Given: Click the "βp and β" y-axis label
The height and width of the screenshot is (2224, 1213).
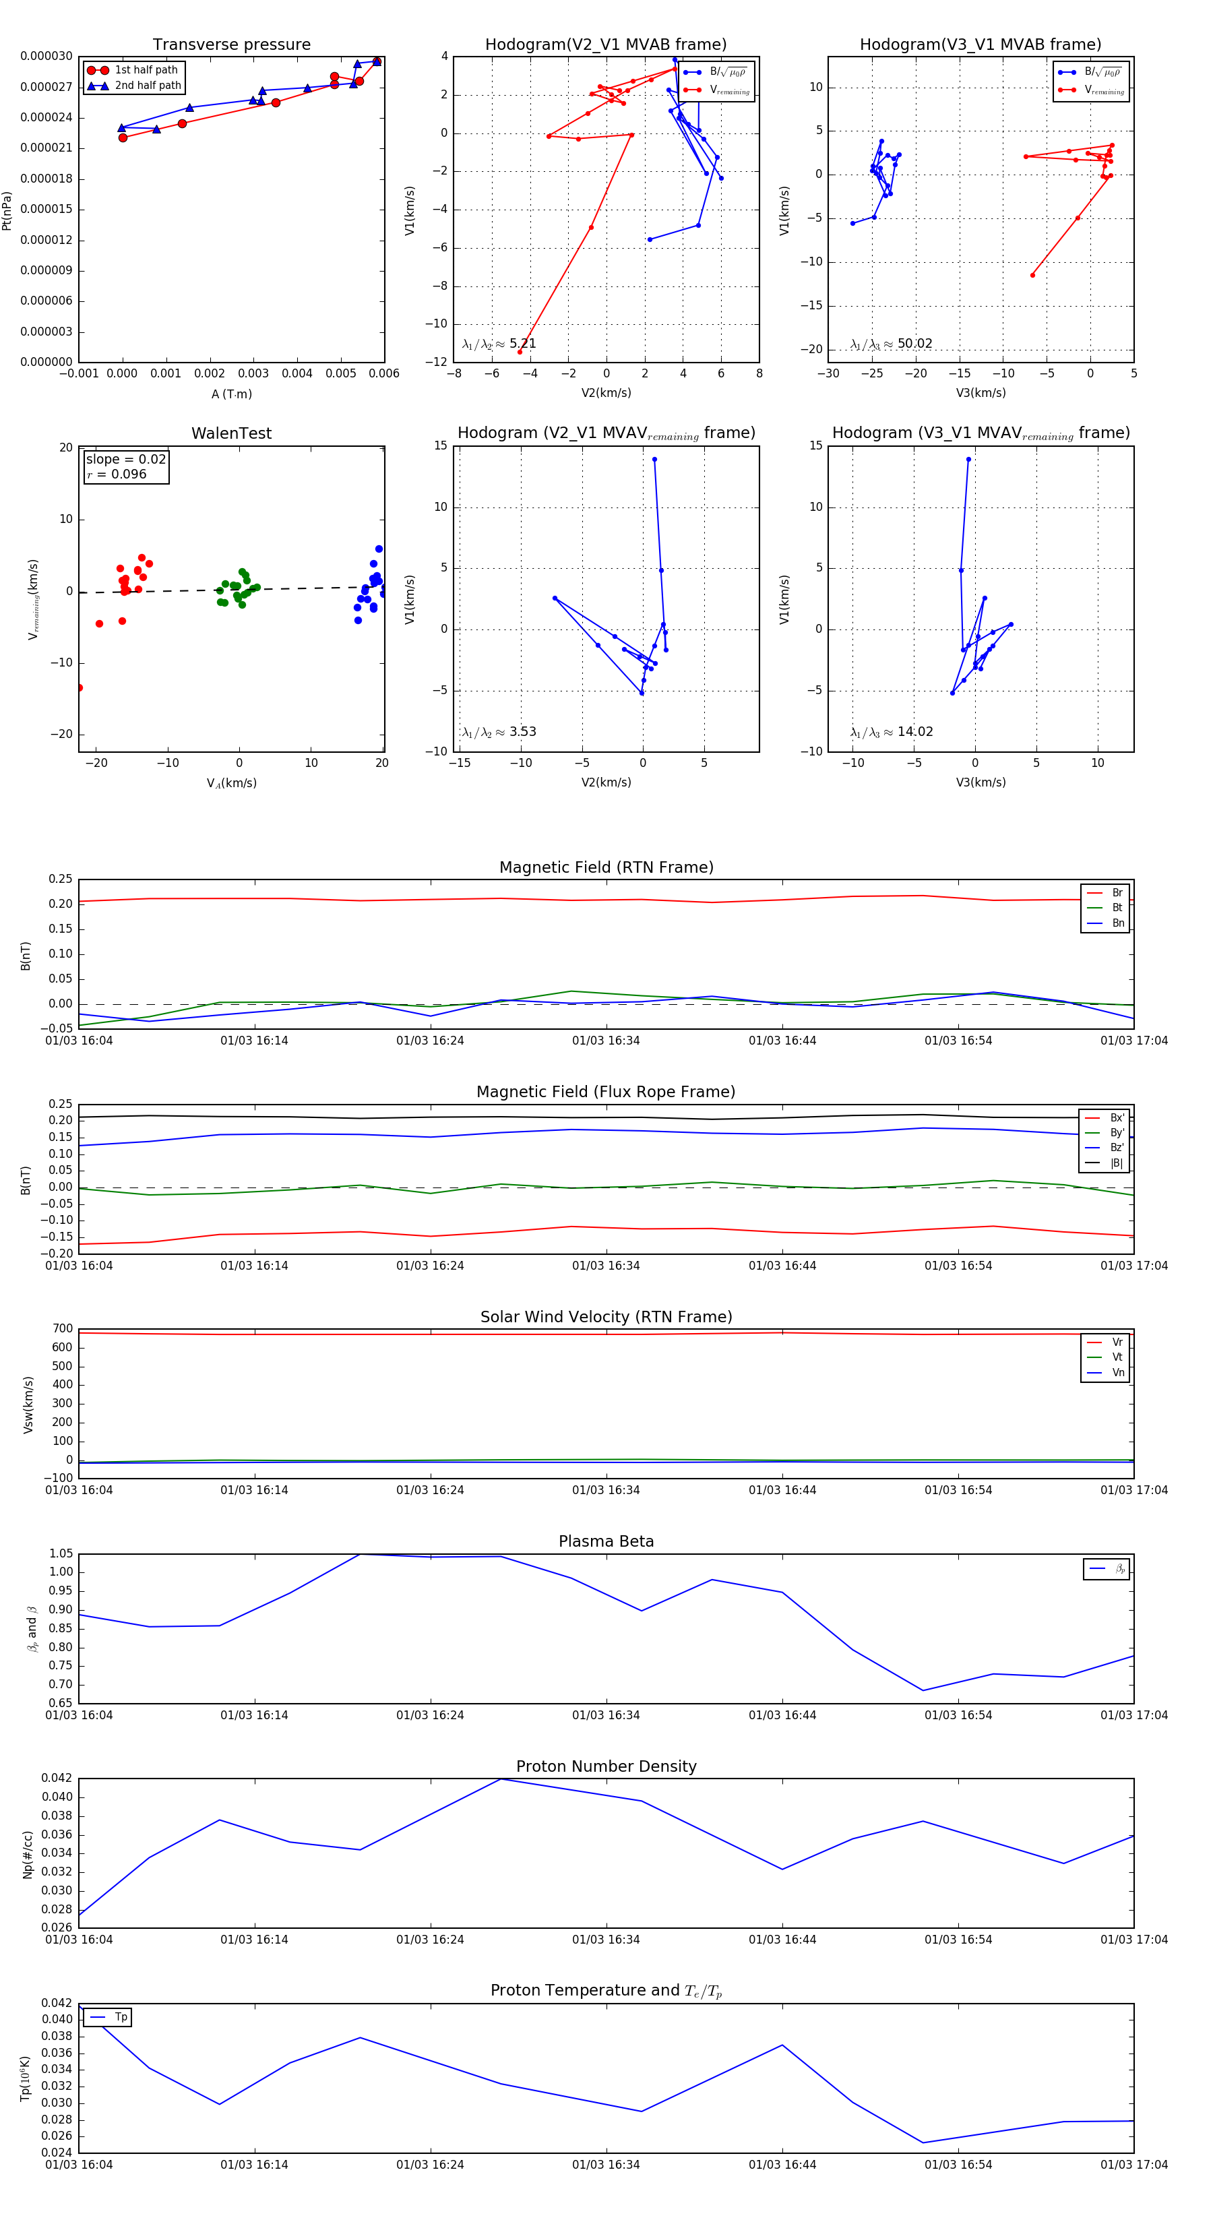Looking at the screenshot, I should coord(32,1629).
